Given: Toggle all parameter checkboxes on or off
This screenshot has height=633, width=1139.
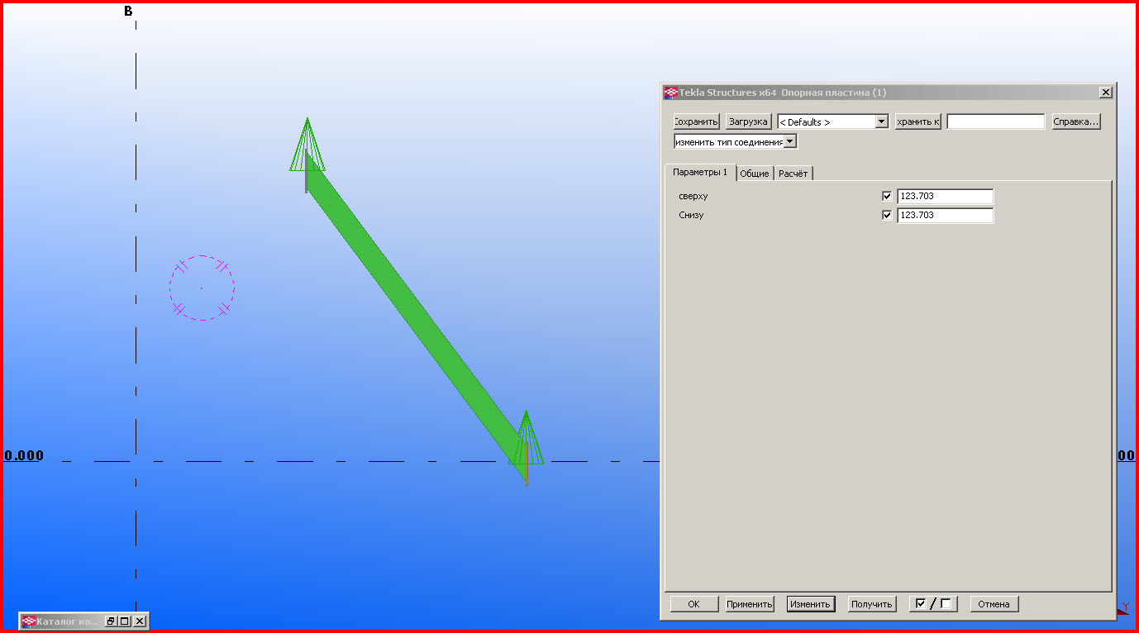Looking at the screenshot, I should pos(933,604).
